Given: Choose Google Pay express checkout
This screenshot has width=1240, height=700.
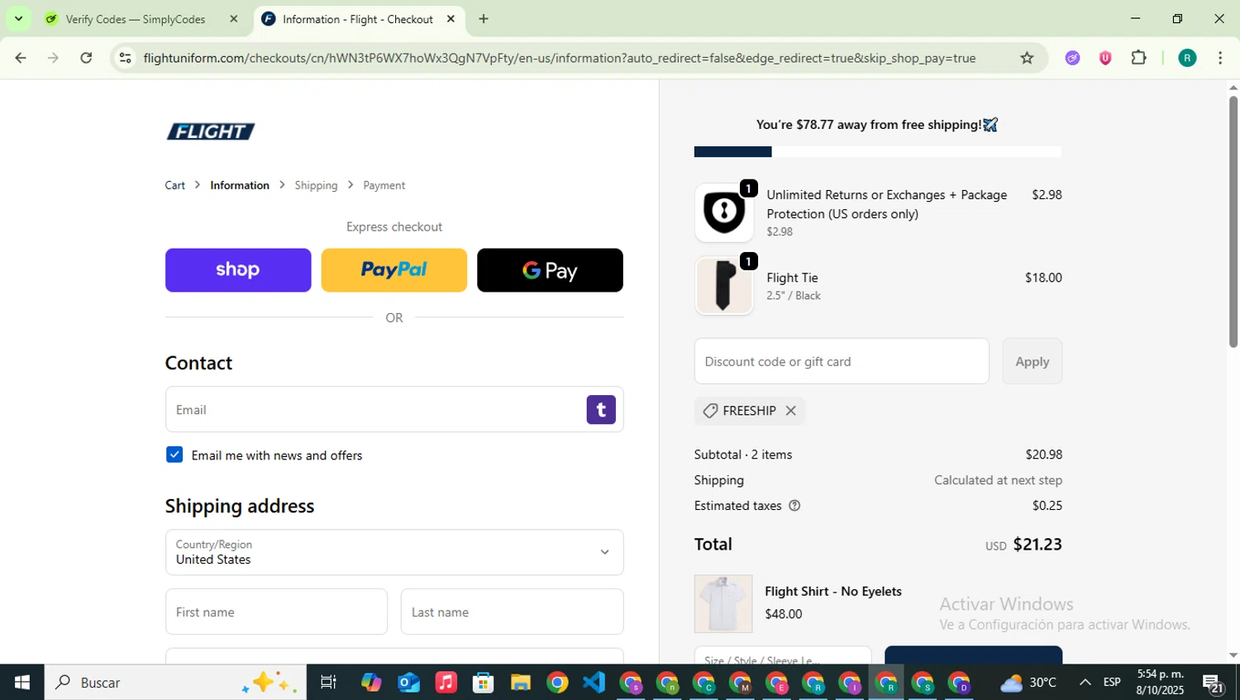Looking at the screenshot, I should [x=550, y=270].
